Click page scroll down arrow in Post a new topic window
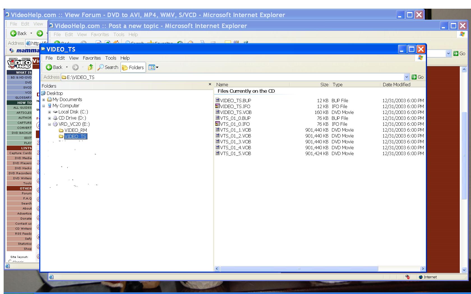The width and height of the screenshot is (471, 294). 464,270
